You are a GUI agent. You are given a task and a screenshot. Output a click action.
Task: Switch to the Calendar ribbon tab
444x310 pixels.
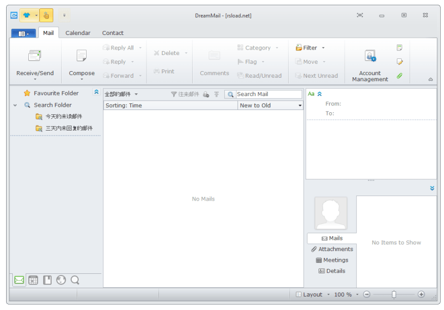click(78, 33)
